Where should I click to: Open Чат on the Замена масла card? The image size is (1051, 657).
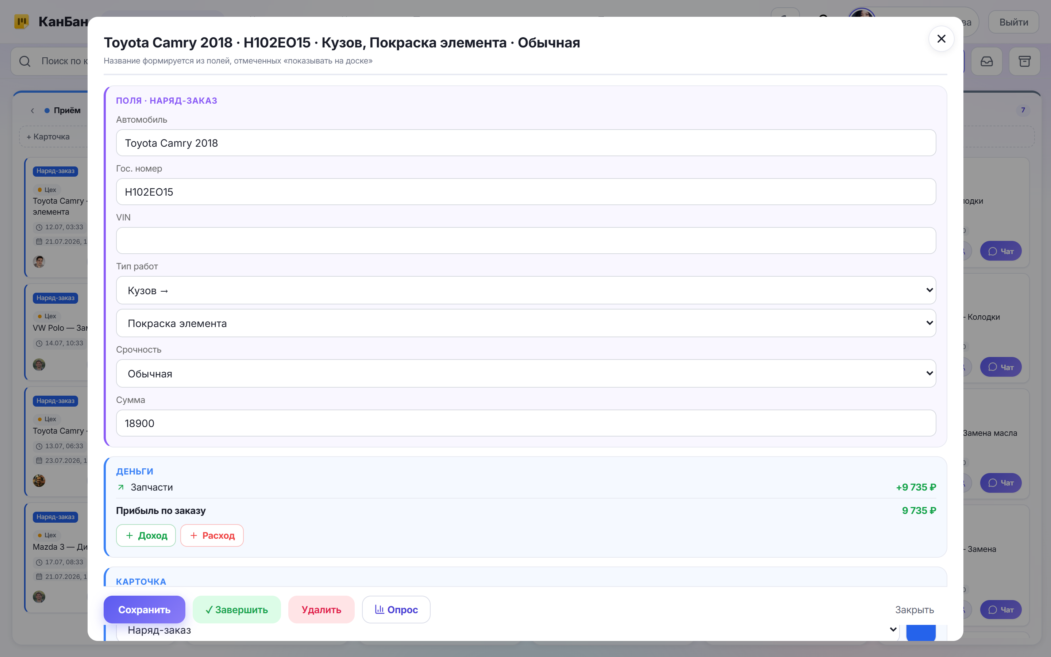[x=1001, y=483]
